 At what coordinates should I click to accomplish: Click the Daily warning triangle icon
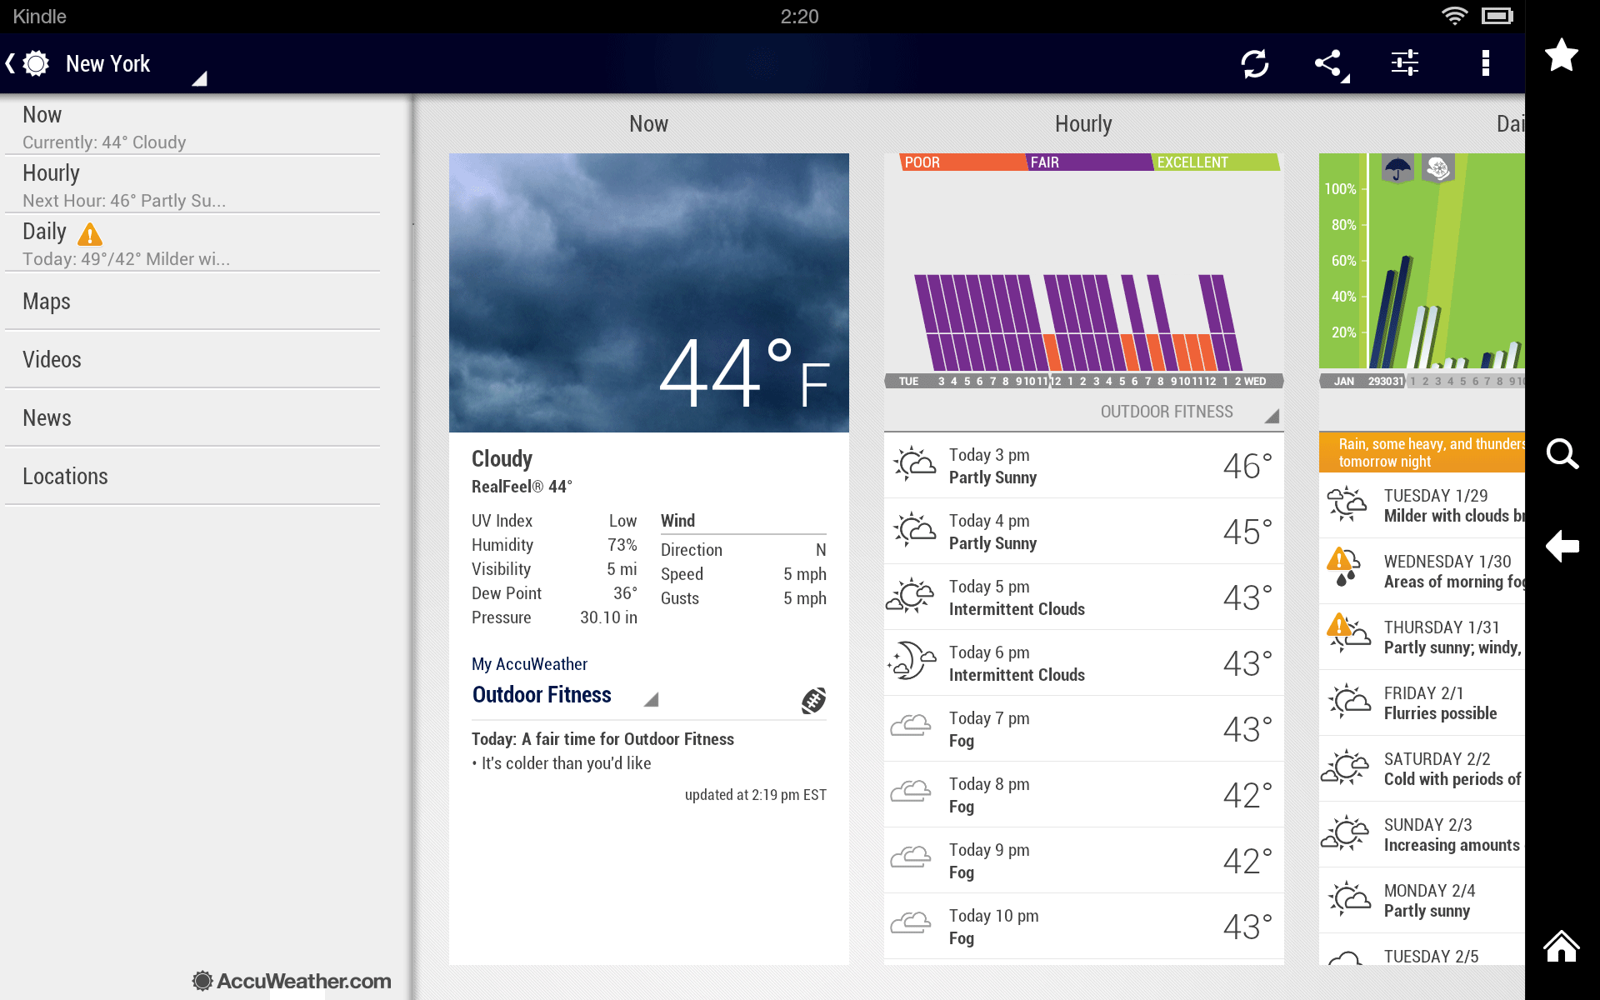tap(90, 234)
